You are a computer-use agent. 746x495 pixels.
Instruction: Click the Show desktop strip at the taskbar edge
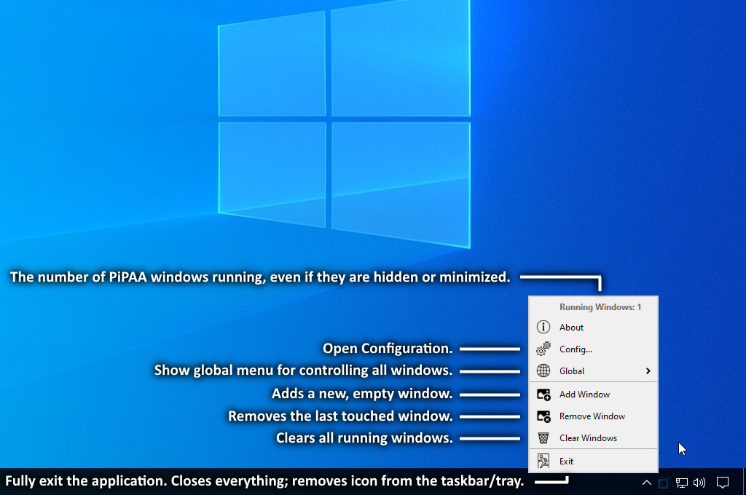(x=744, y=482)
